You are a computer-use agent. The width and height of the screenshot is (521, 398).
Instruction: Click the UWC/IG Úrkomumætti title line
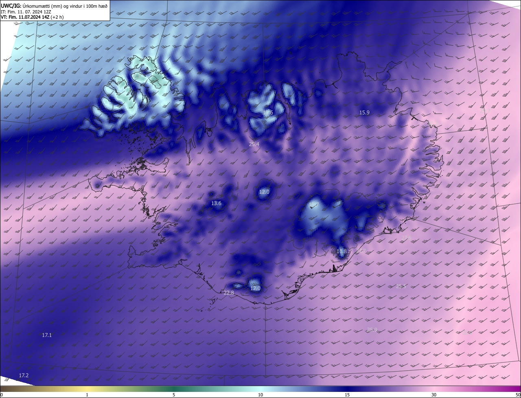(54, 5)
